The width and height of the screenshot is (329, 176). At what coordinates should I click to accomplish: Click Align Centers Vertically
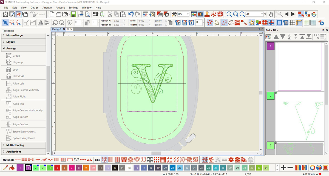click(26, 90)
